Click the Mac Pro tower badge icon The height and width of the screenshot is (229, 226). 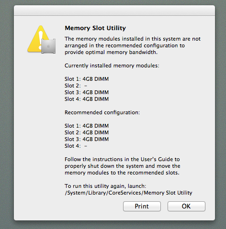(48, 46)
